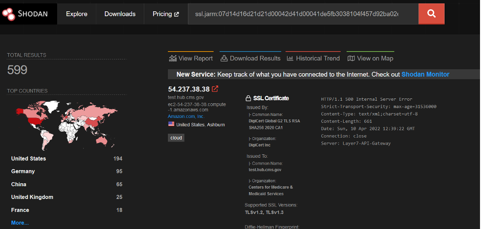Click the Strict-Transport-Security header line

point(379,107)
